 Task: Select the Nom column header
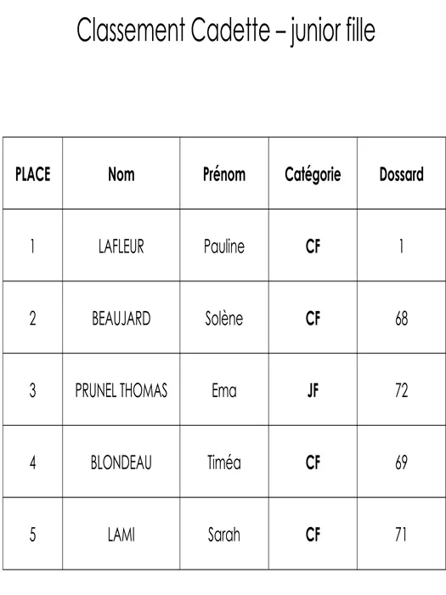coord(121,174)
